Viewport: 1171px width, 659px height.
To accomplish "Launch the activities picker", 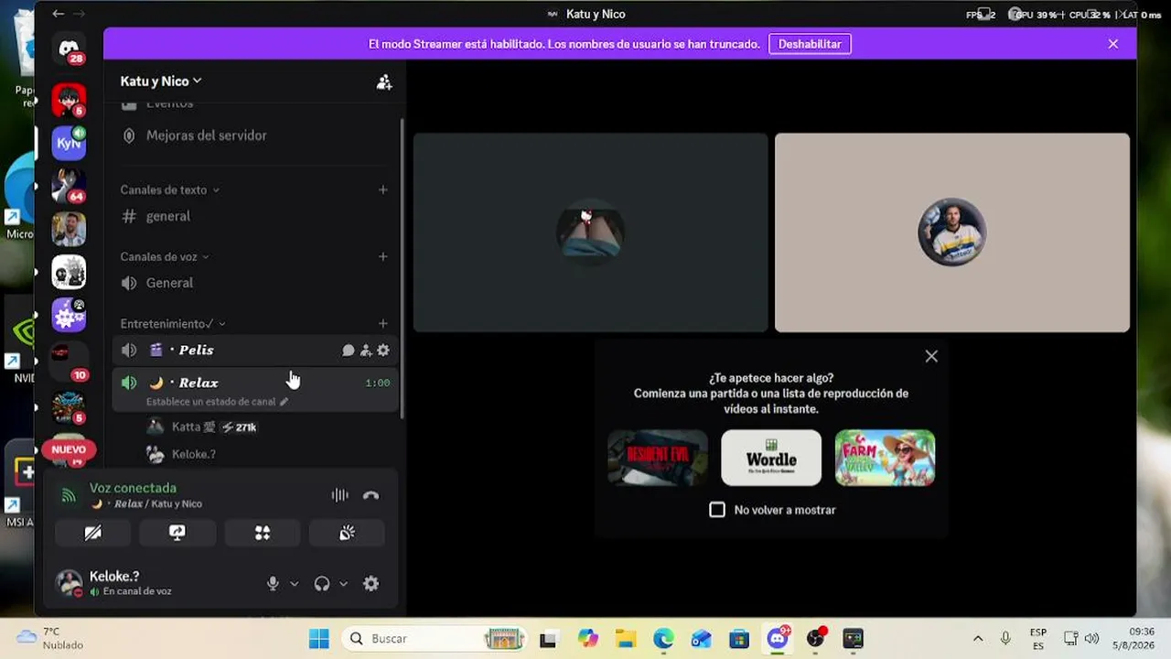I will 263,533.
